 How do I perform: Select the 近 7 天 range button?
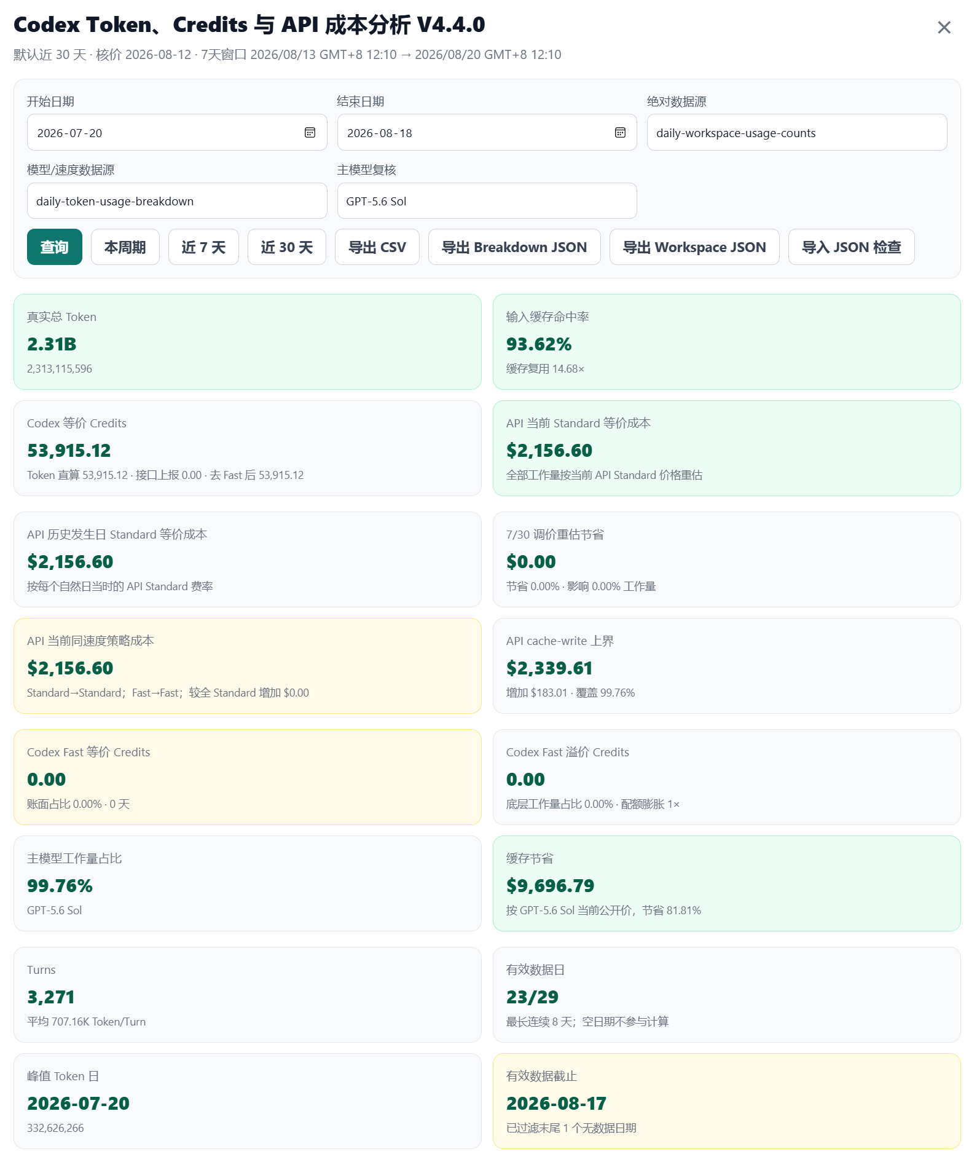tap(203, 247)
